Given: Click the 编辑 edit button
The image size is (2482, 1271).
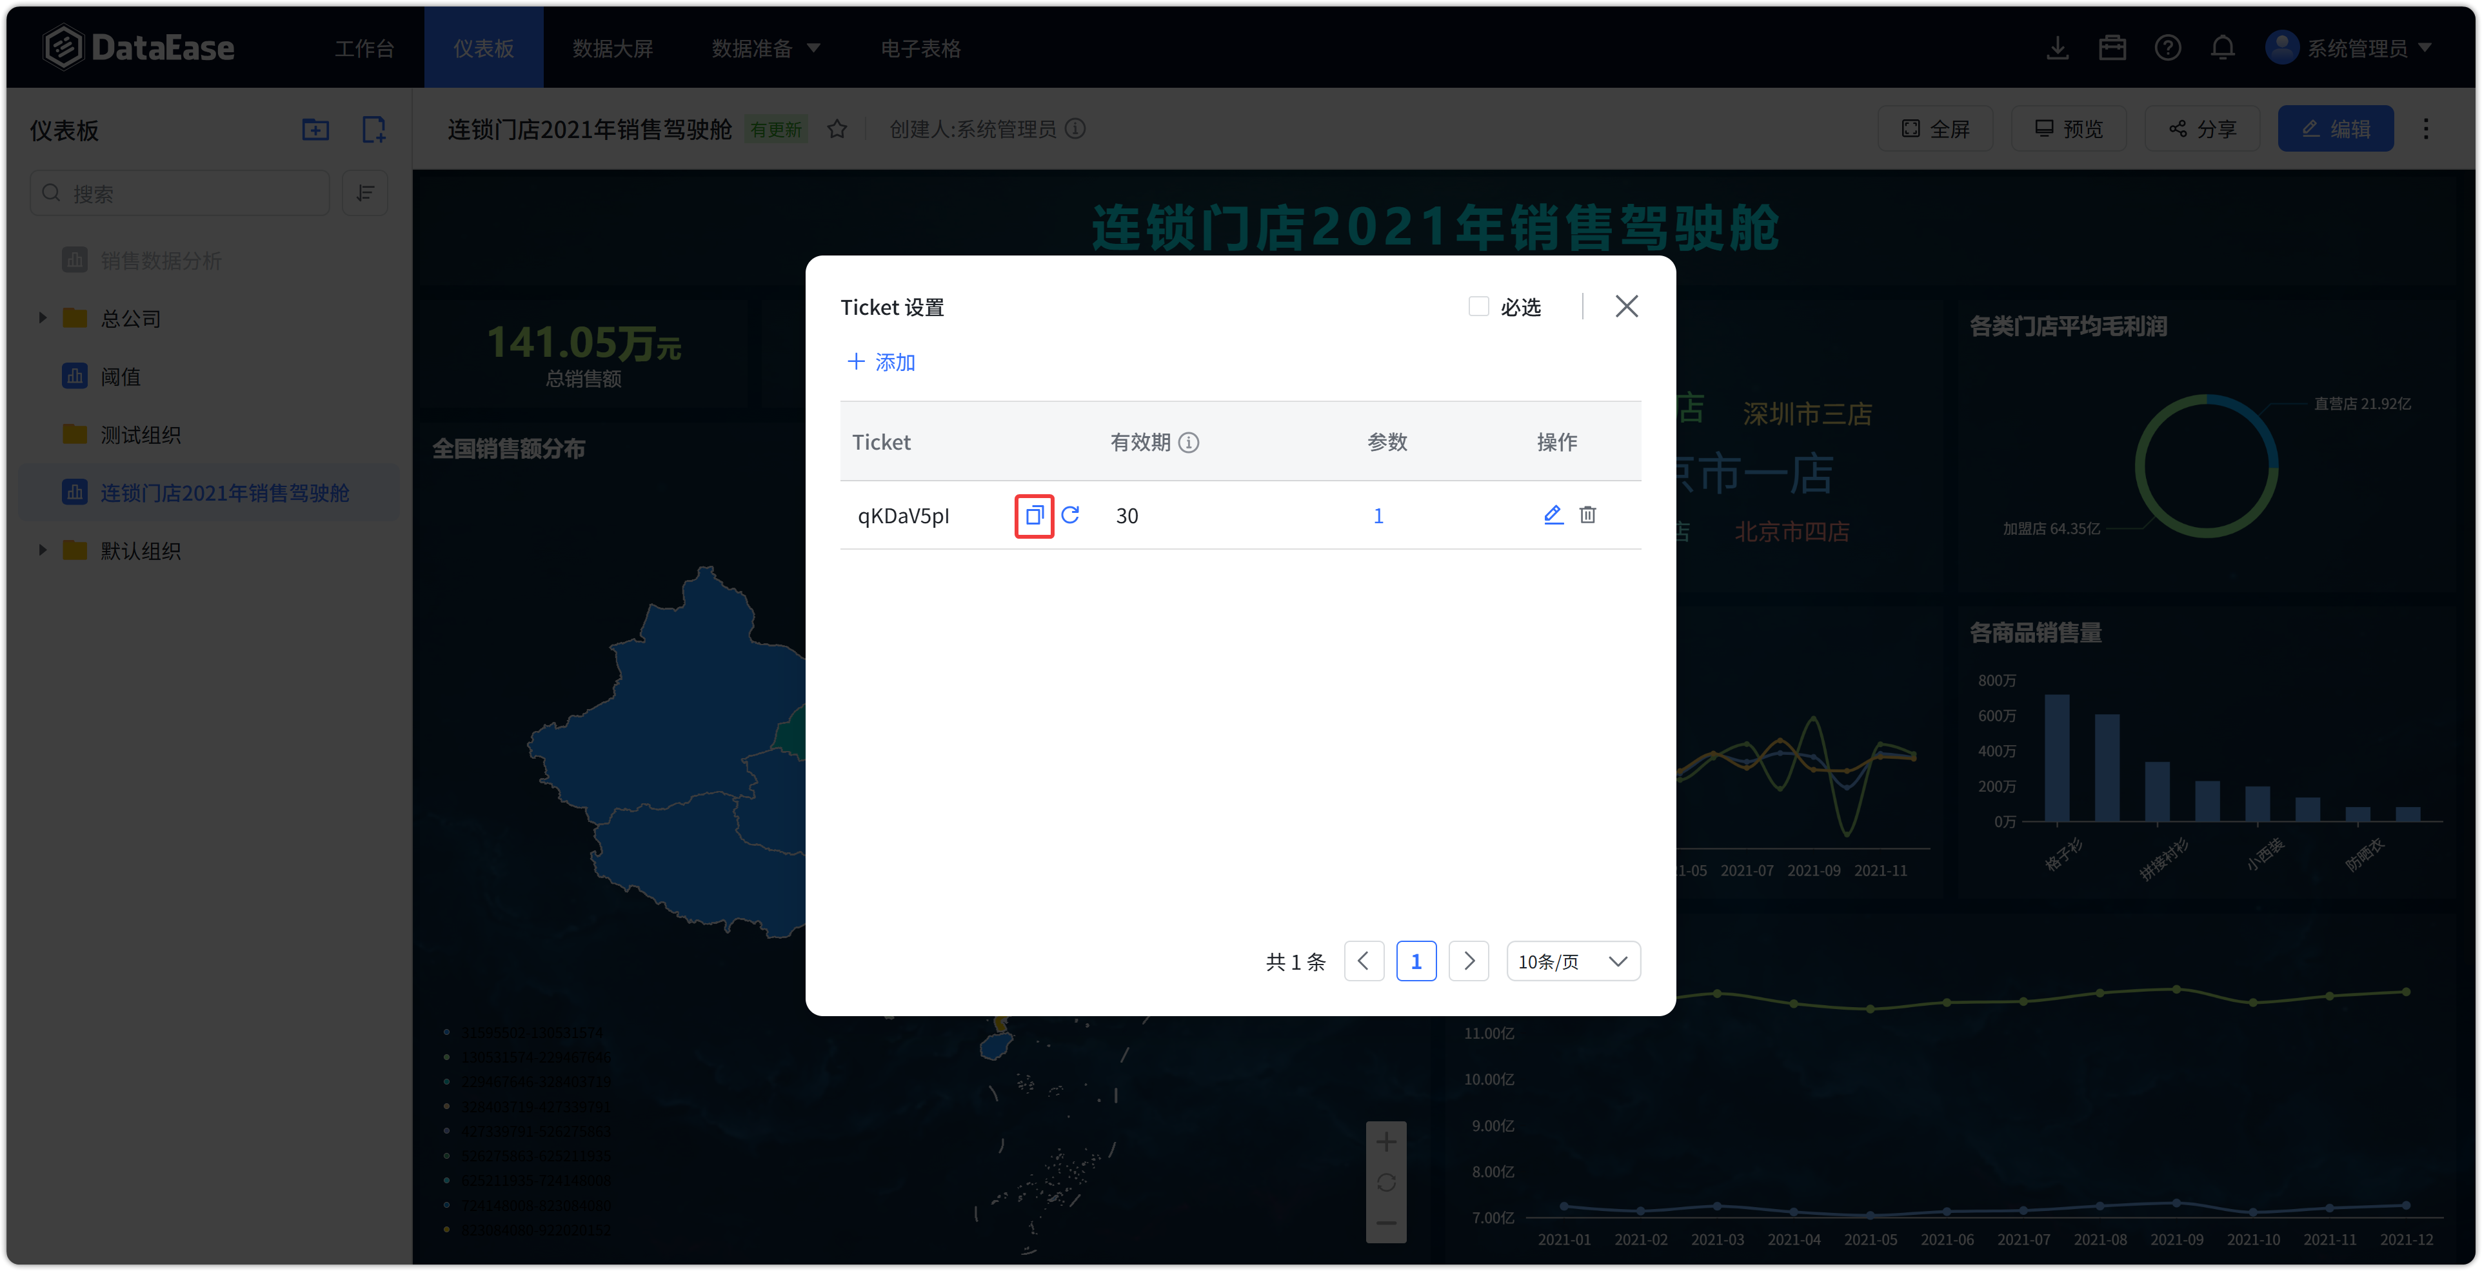Looking at the screenshot, I should (x=2336, y=129).
